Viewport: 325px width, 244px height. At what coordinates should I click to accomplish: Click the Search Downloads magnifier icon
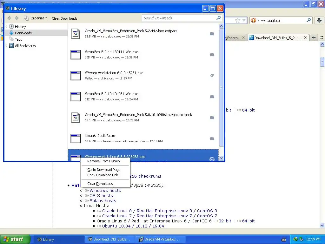[x=218, y=18]
